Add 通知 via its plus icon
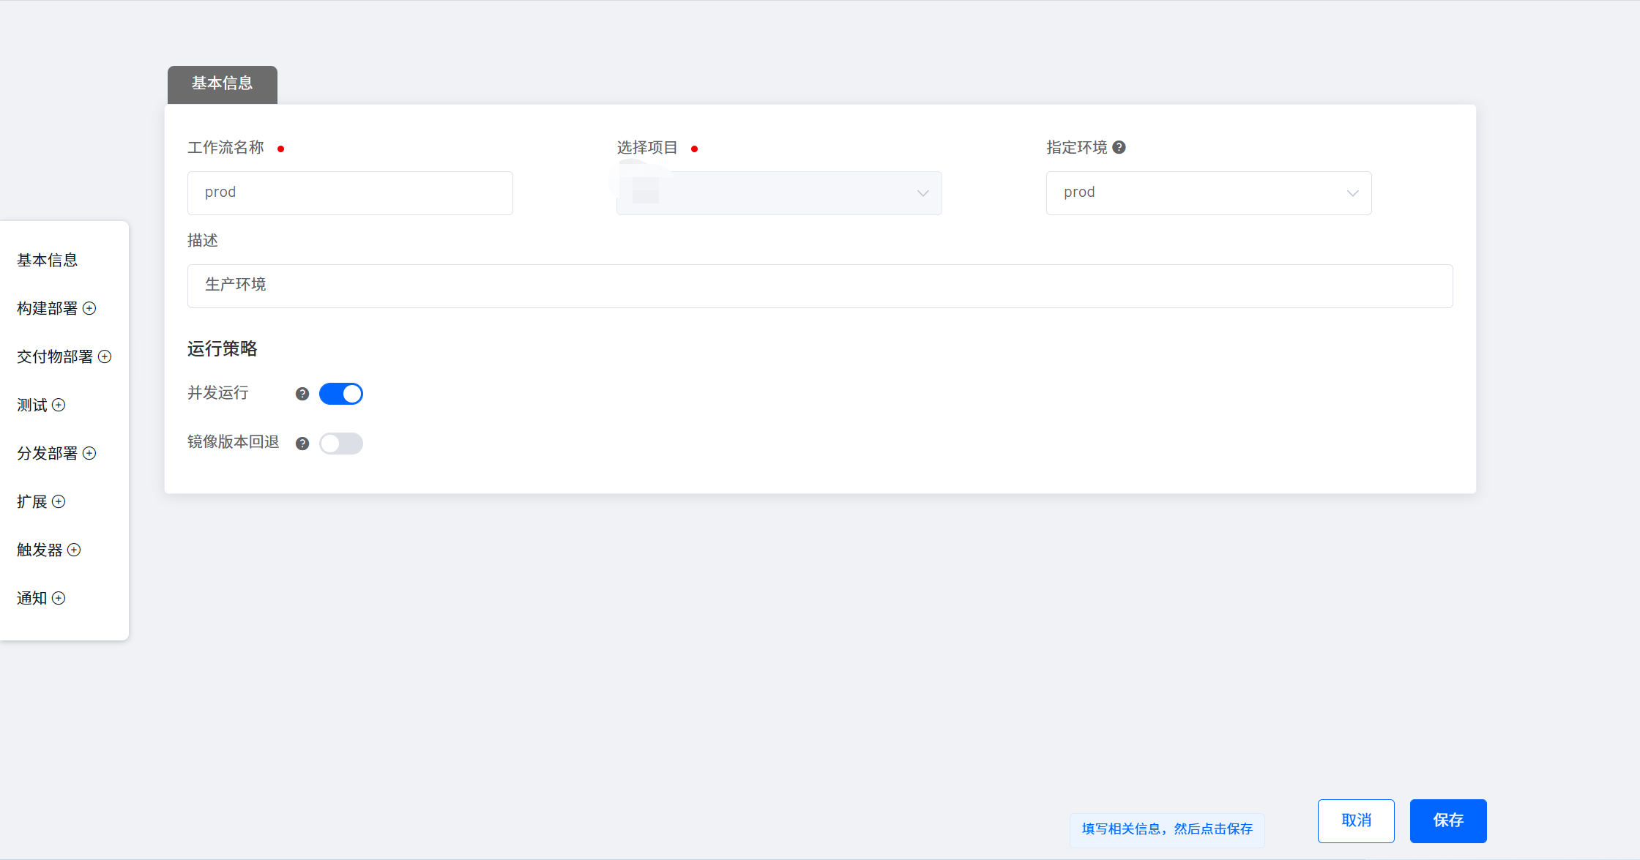Viewport: 1640px width, 860px height. coord(59,598)
